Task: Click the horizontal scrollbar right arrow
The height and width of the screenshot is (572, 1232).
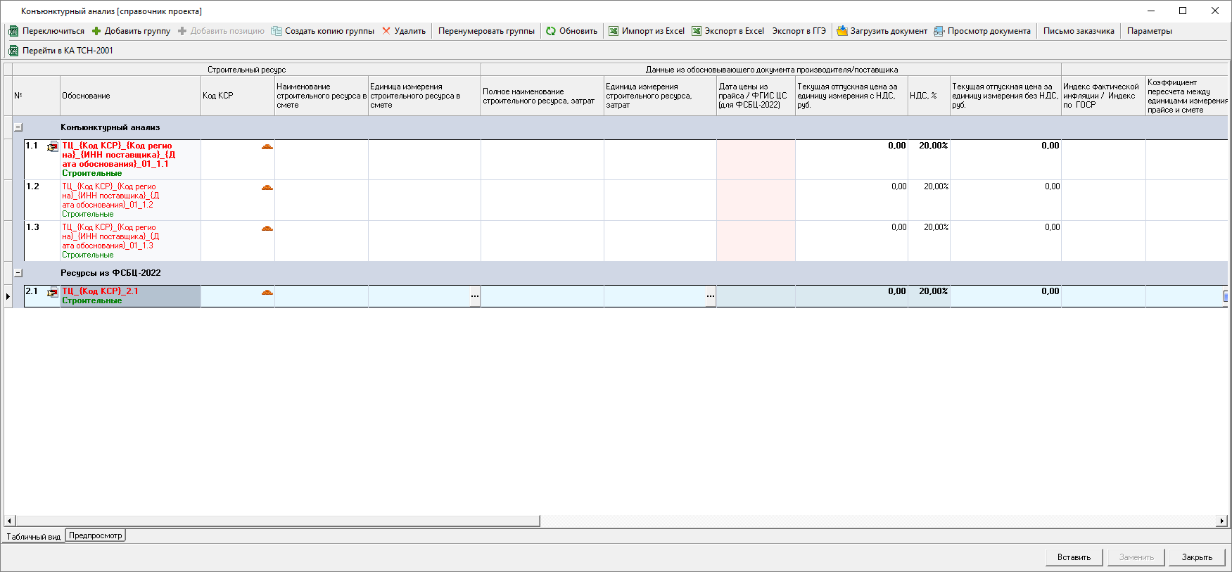Action: [1222, 521]
